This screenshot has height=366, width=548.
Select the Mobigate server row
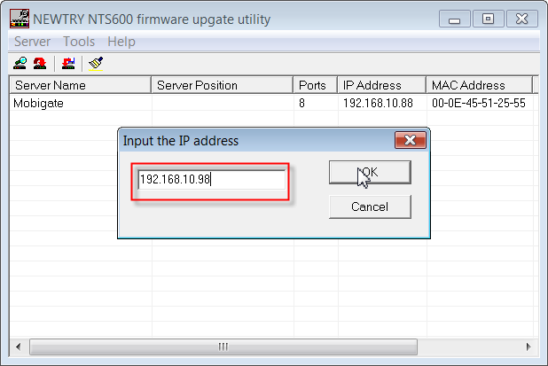click(x=40, y=103)
